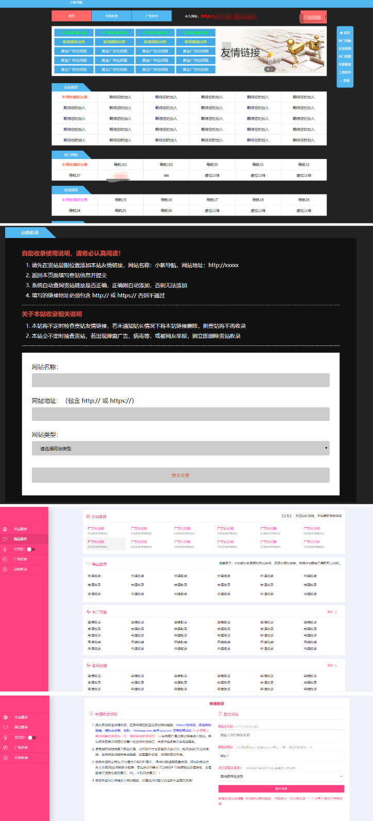This screenshot has height=821, width=373.
Task: Click lightbulb icon beside 开关灯 in upper pink sidebar
Action: point(5,549)
